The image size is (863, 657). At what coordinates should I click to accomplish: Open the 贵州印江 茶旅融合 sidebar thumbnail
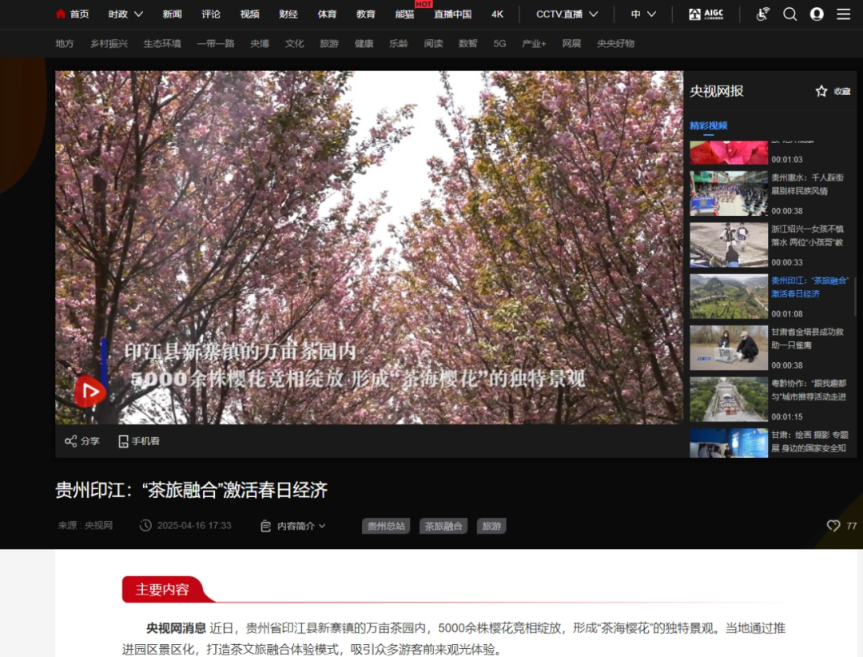[x=729, y=297]
